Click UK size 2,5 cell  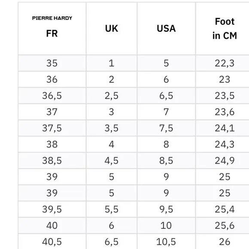coord(112,96)
